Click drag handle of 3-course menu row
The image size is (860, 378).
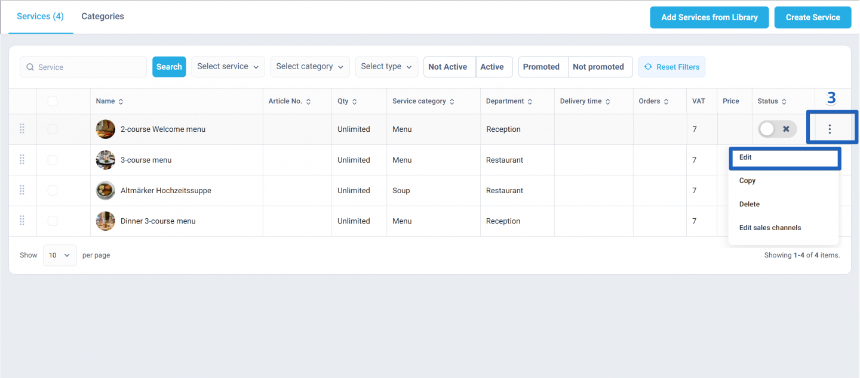tap(22, 160)
